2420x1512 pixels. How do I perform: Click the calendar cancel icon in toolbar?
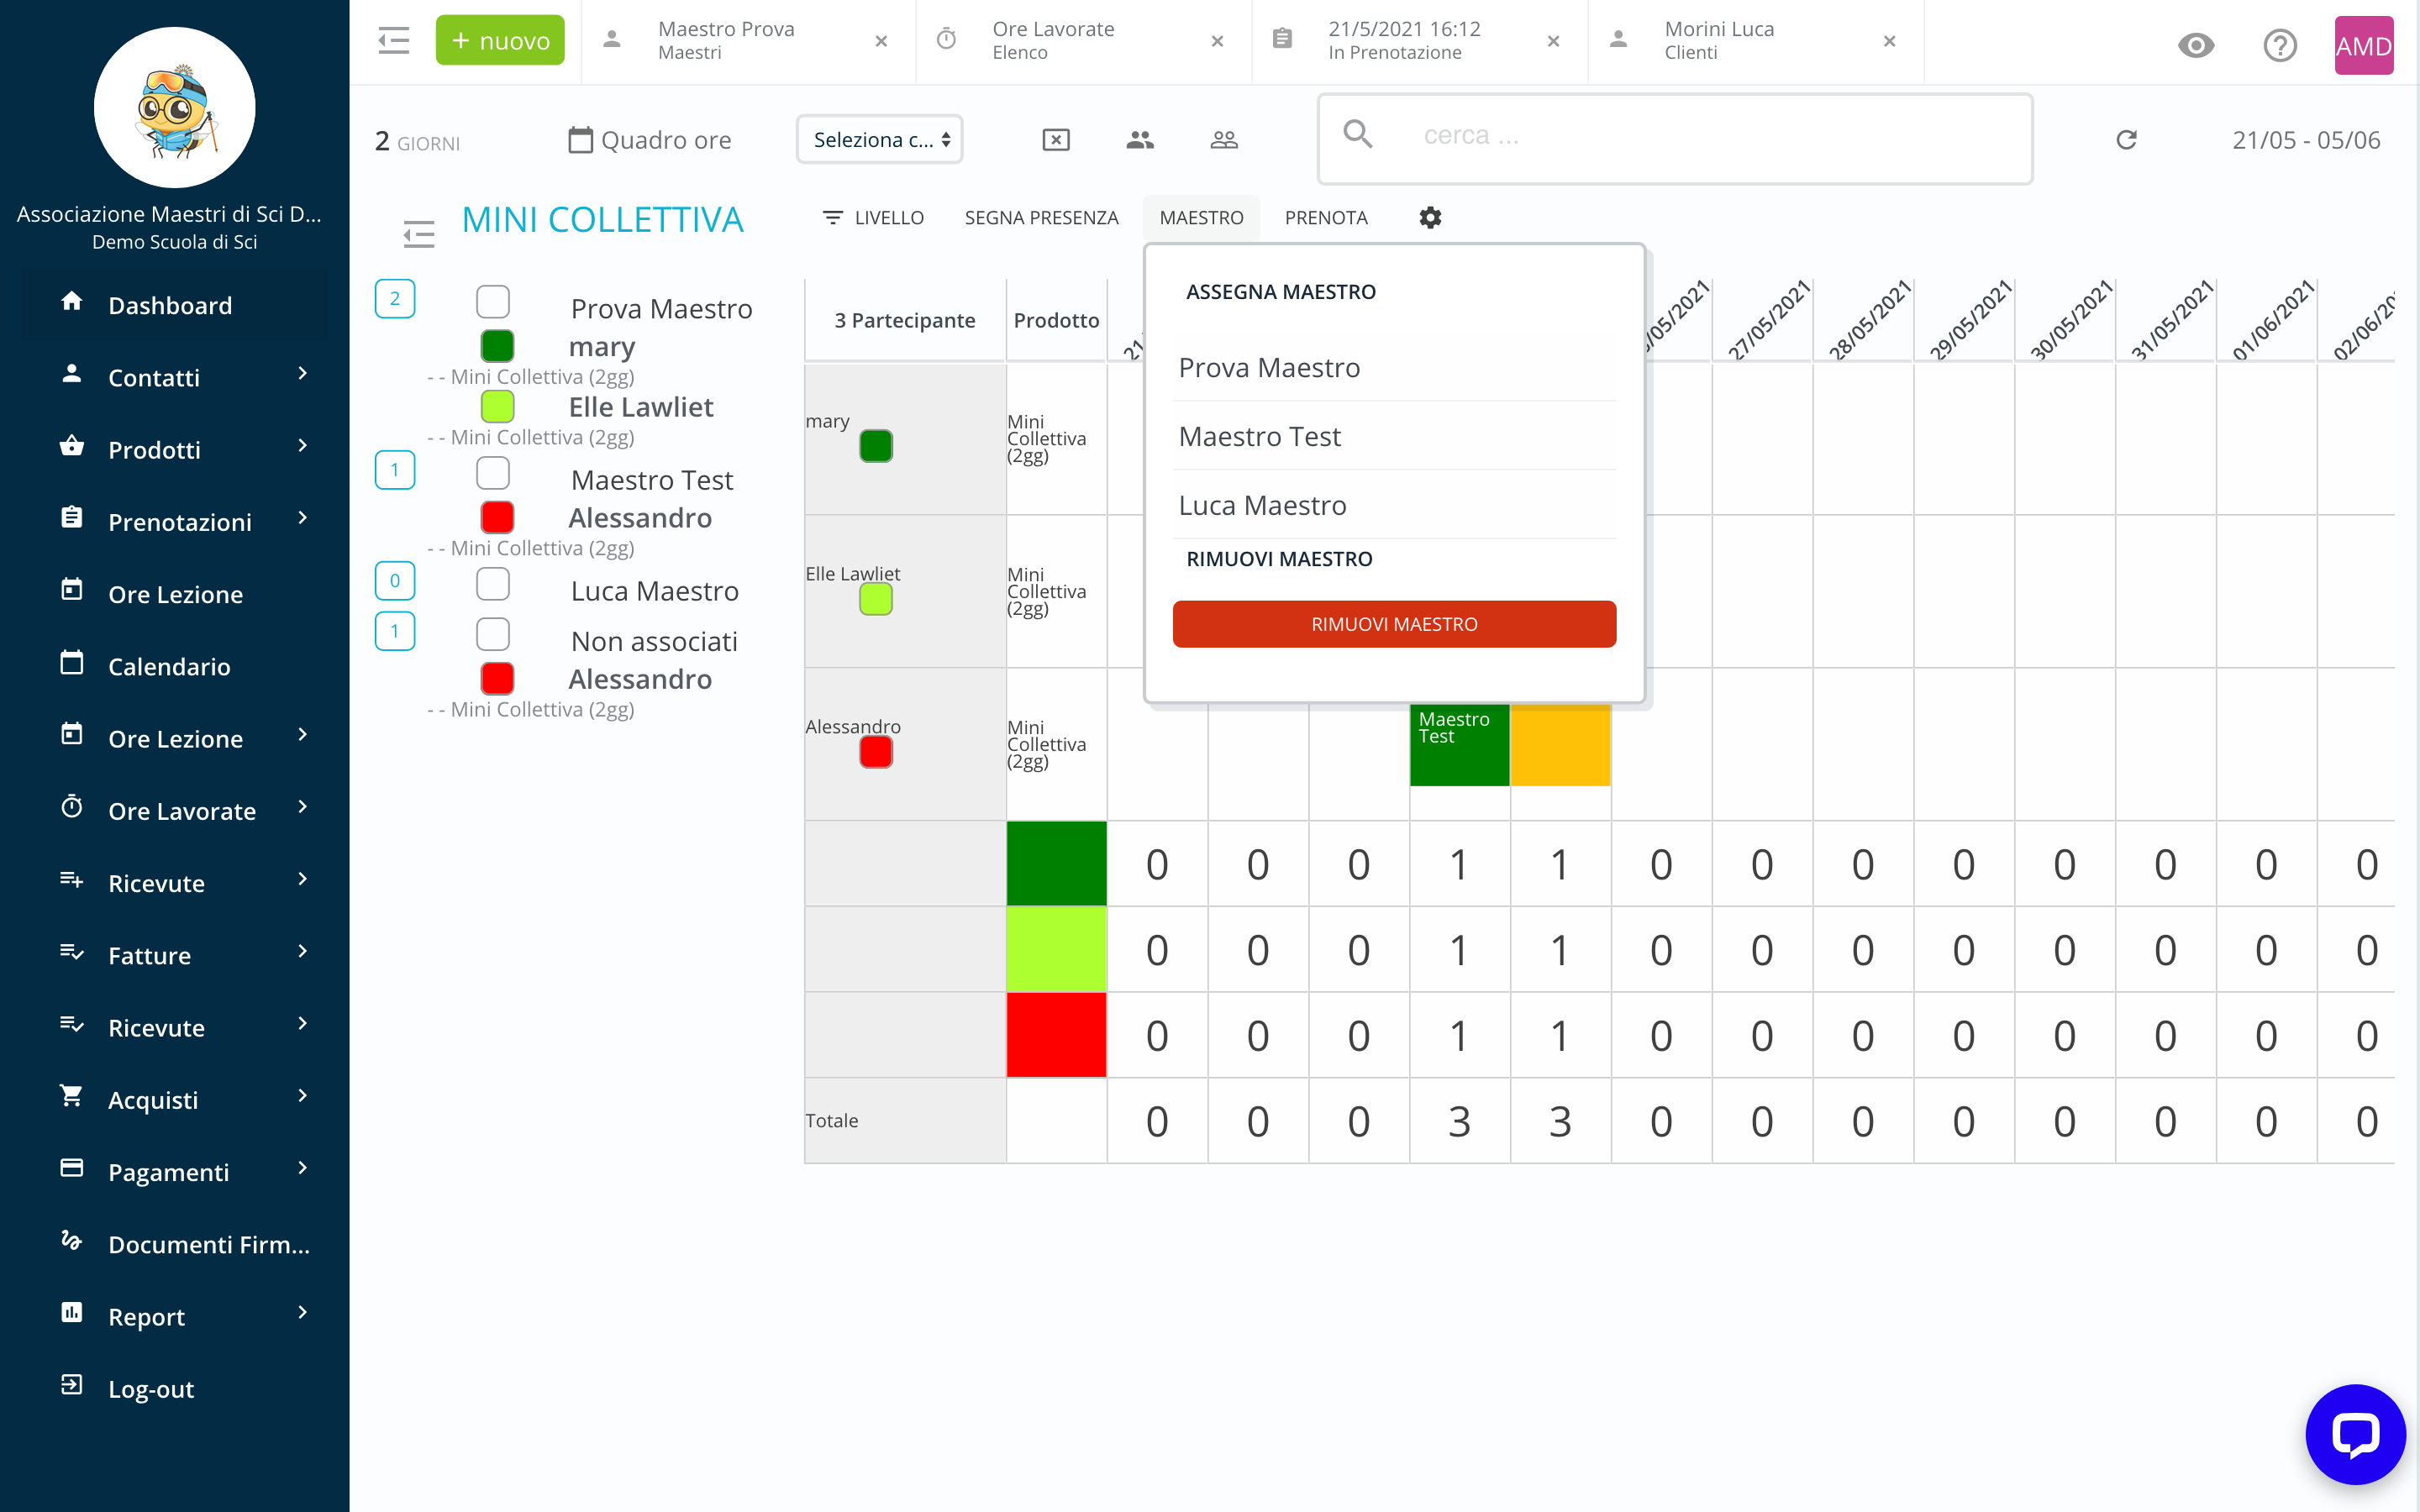1056,140
